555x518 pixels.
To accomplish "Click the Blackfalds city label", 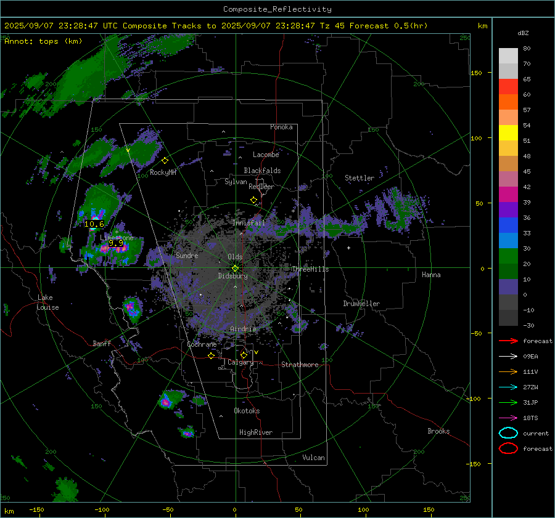I will click(262, 171).
